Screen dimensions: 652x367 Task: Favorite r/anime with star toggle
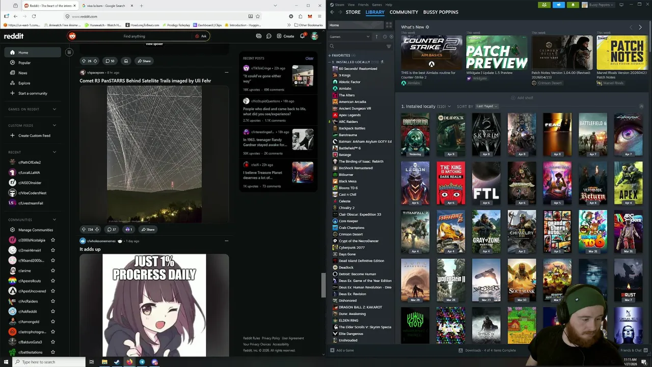[x=53, y=271]
